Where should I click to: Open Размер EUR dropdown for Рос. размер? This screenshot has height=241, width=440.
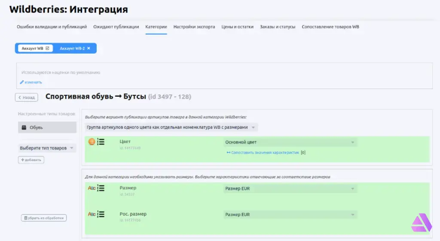click(290, 215)
